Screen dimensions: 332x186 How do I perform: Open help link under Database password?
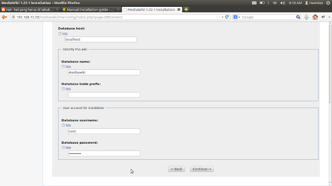68,147
